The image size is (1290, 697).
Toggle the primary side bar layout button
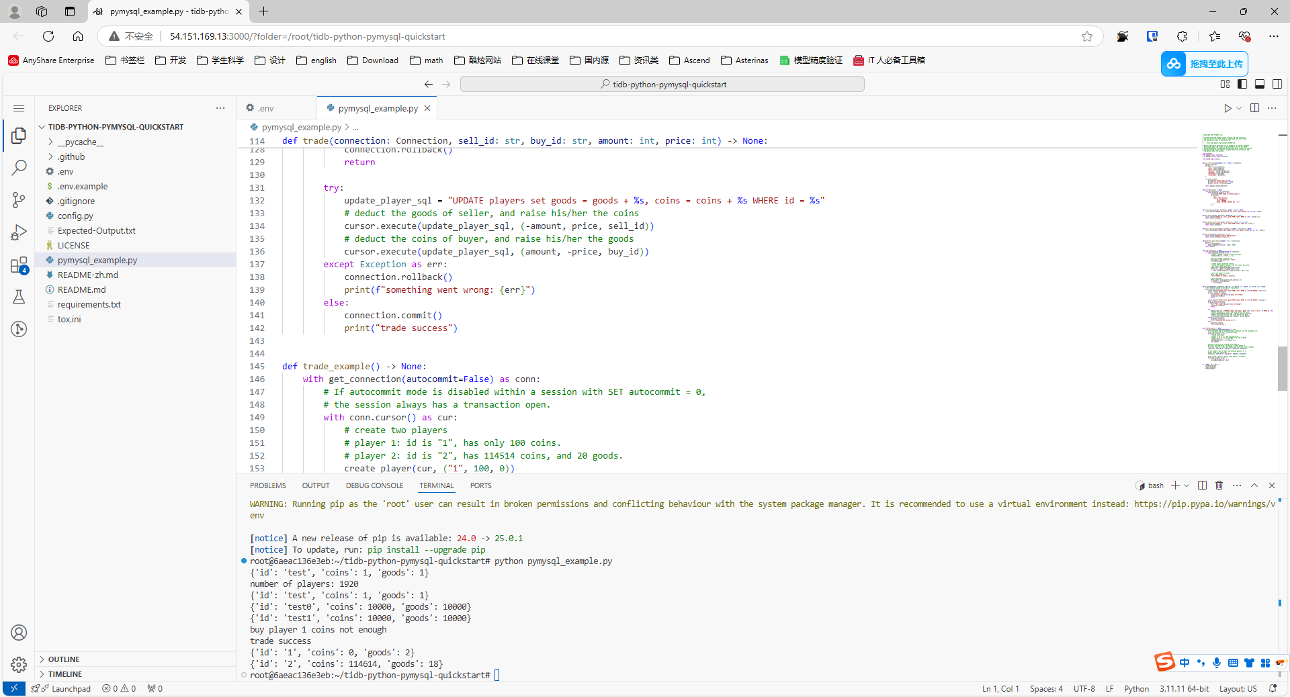pyautogui.click(x=1242, y=84)
